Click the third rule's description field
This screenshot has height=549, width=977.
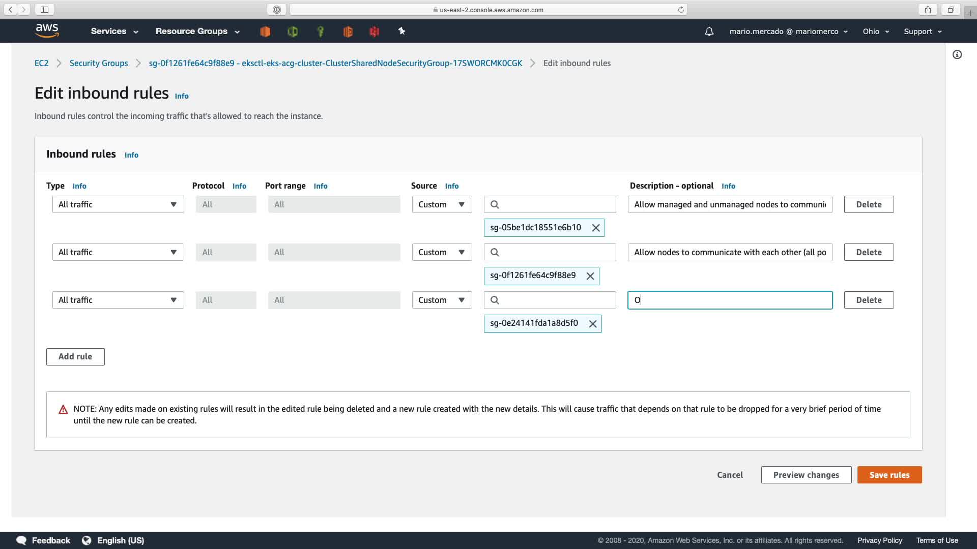[730, 300]
